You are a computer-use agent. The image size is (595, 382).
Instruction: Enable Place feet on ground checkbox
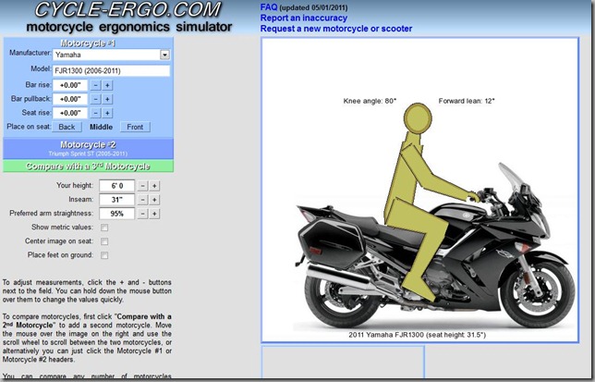point(104,255)
